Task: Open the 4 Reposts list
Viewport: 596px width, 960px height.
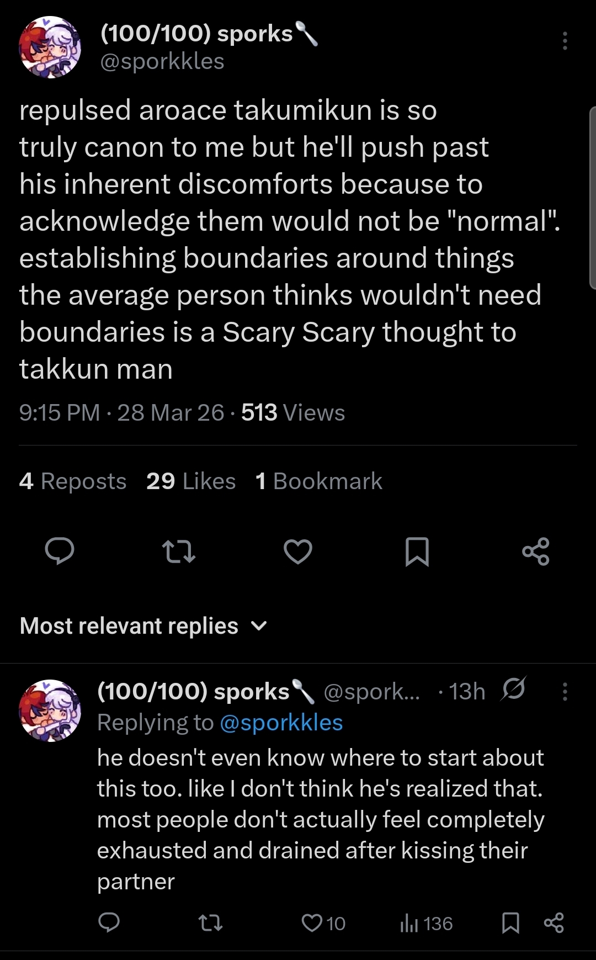Action: (x=73, y=481)
